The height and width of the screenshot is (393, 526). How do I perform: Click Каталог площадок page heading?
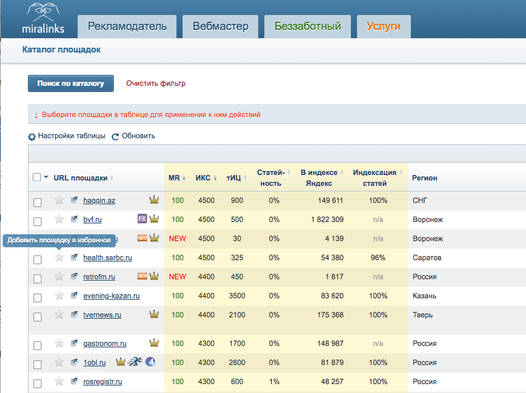coord(61,50)
